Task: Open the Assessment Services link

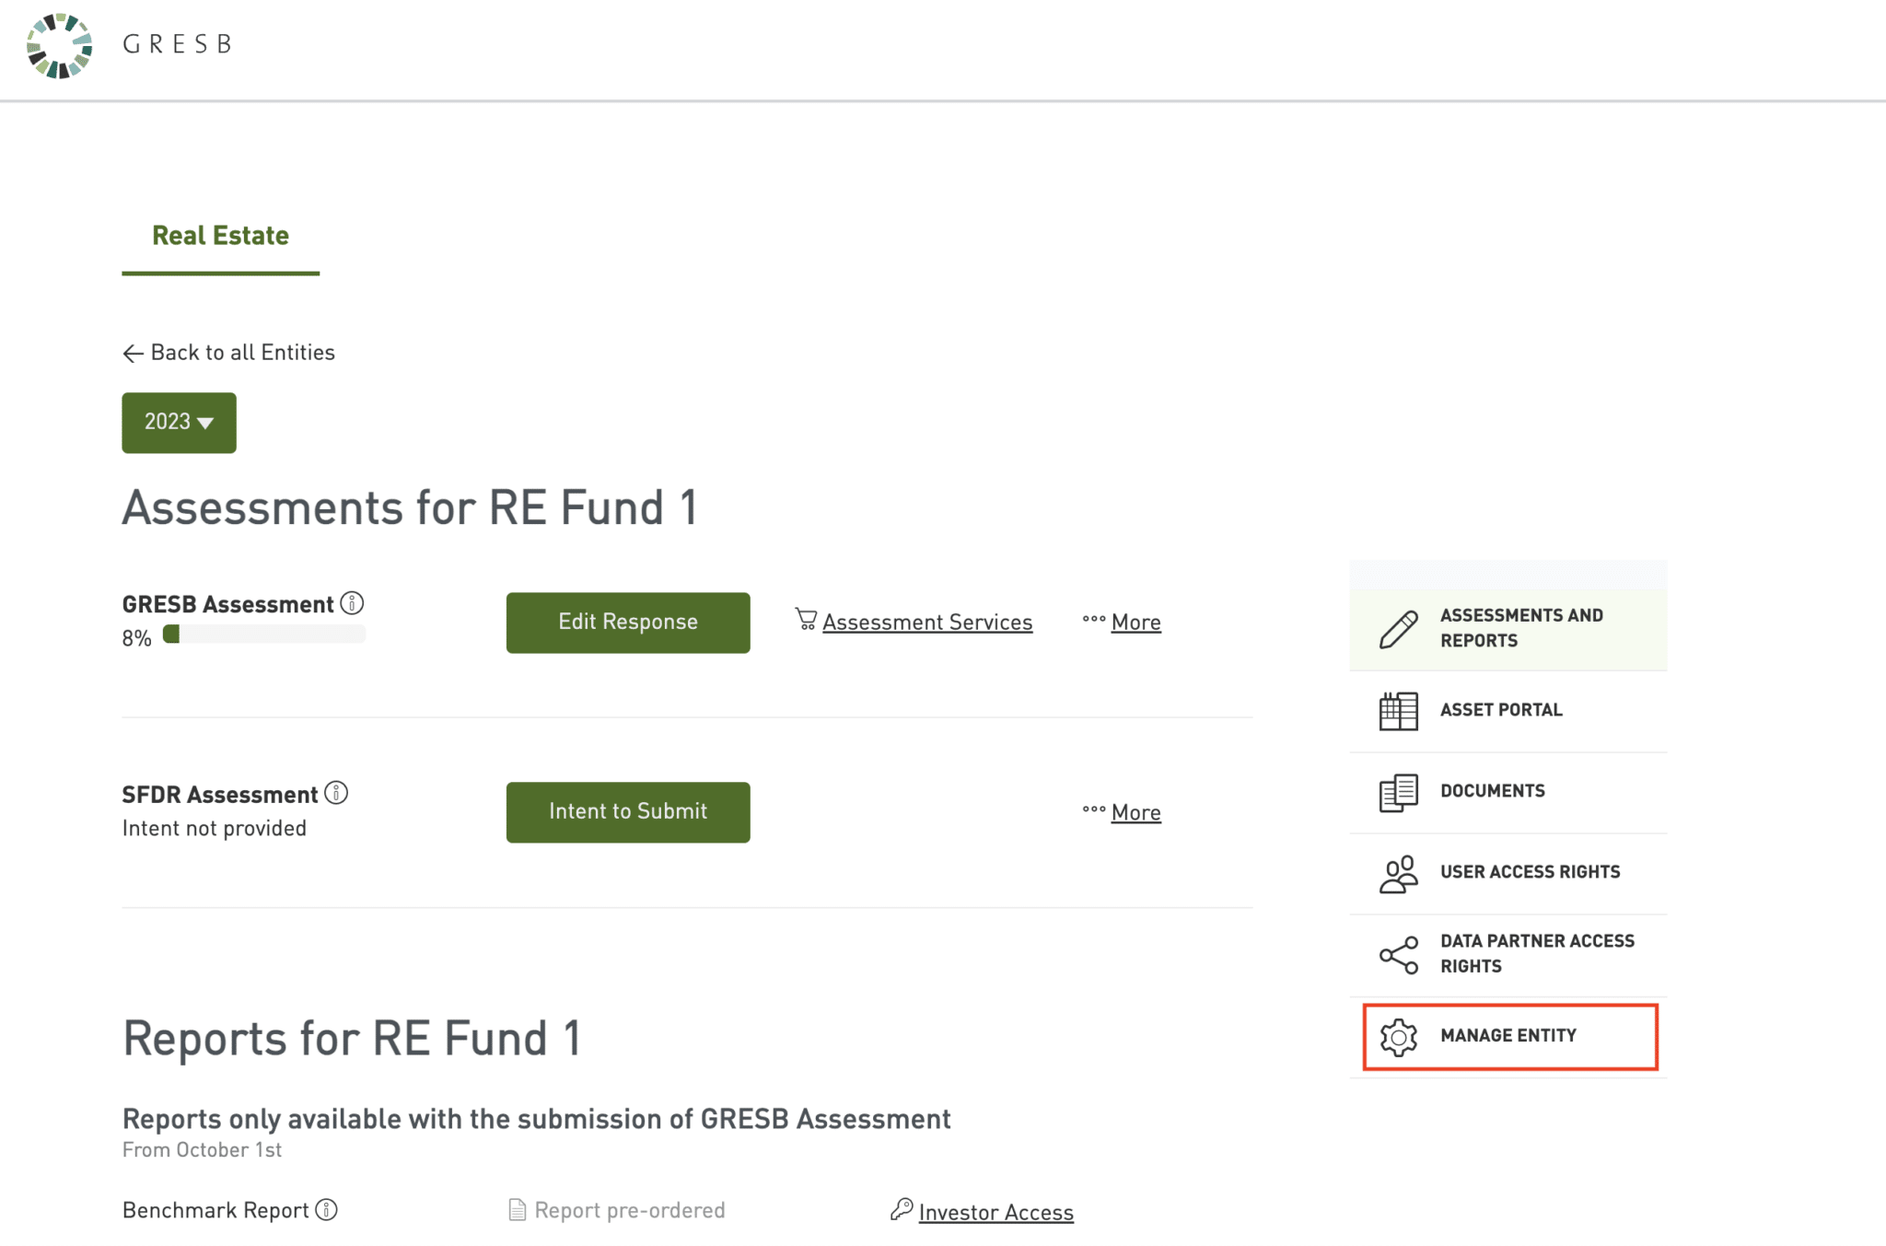Action: tap(926, 623)
